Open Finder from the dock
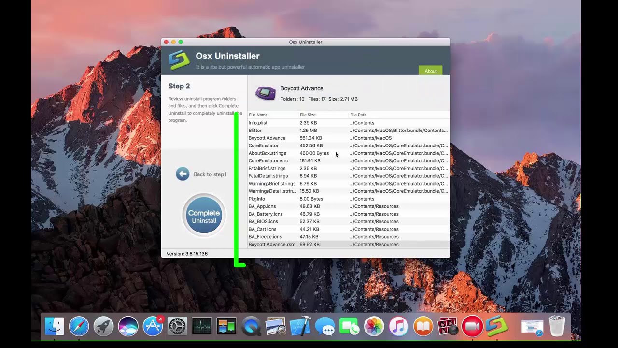Viewport: 618px width, 348px height. [x=54, y=326]
